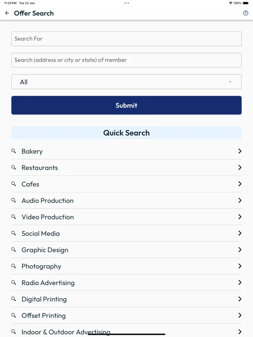Select the Video Production quick search item

[126, 217]
